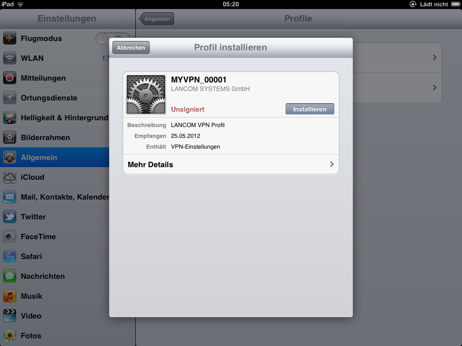Open Mitteilungen via its red icon
This screenshot has width=462, height=346.
click(x=10, y=78)
